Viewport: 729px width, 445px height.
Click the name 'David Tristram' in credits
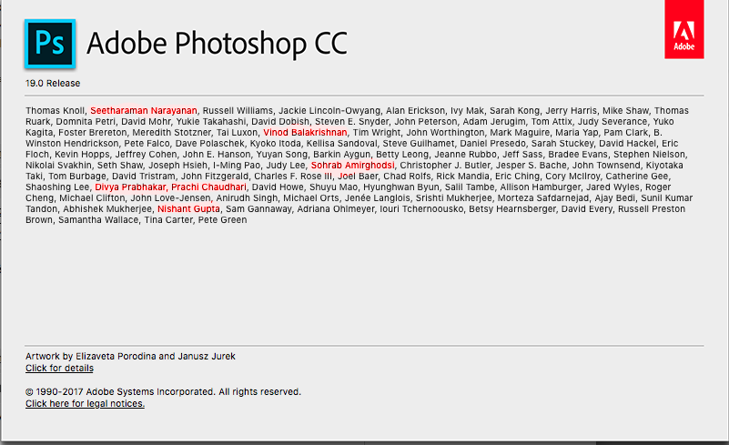(x=144, y=177)
